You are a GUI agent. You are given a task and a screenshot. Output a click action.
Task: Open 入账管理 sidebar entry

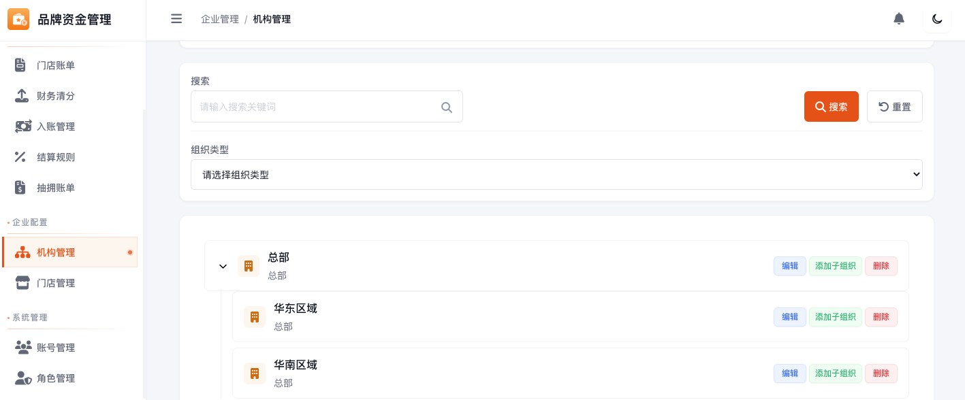click(56, 127)
